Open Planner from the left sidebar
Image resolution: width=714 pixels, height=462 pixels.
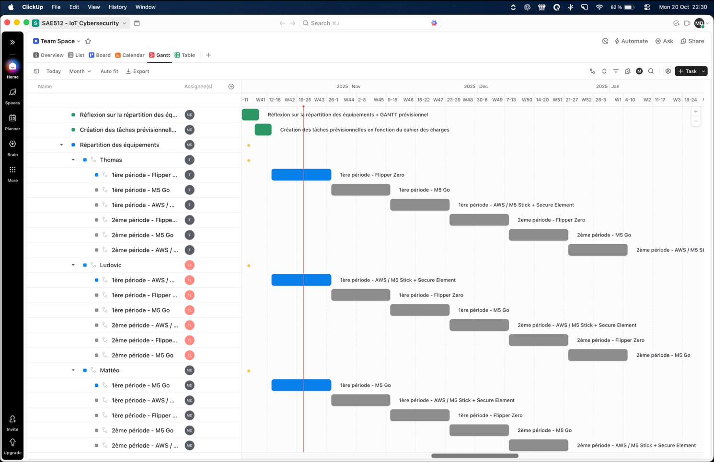click(x=12, y=119)
